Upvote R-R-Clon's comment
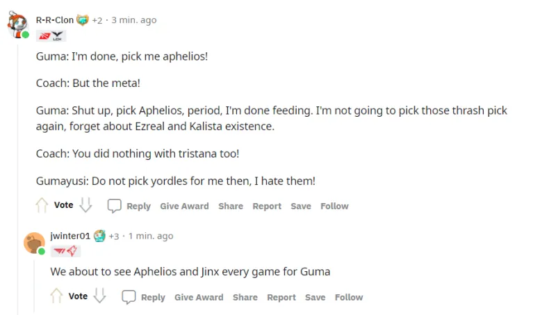 pos(42,206)
